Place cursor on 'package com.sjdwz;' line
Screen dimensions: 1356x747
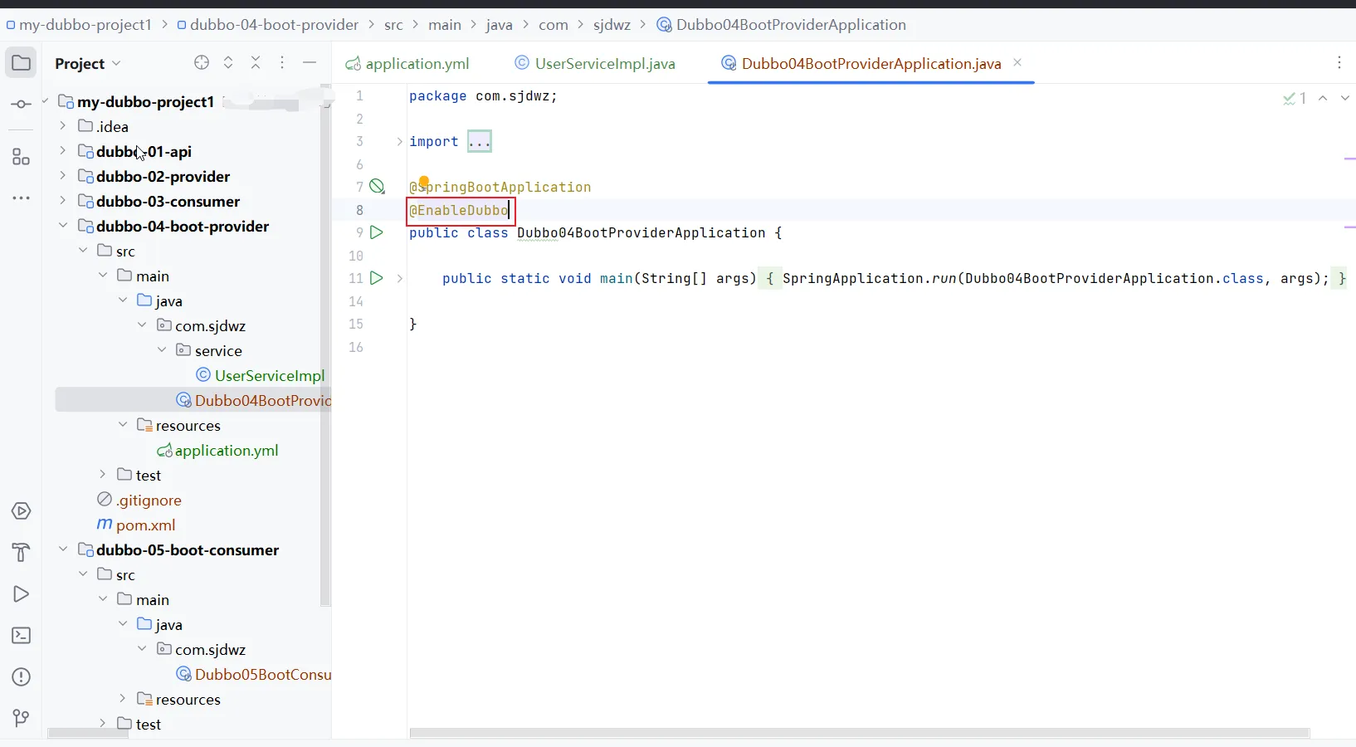(483, 96)
